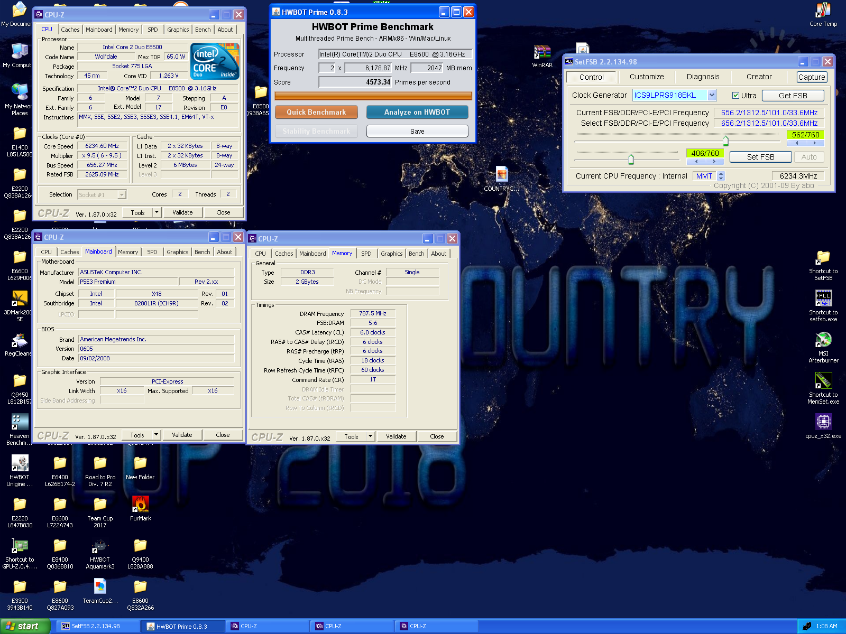
Task: Switch to HWBOT Prime 0.8.3 taskbar item
Action: pos(184,626)
